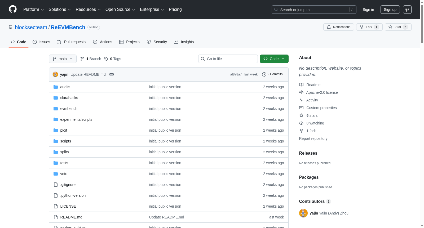Image resolution: width=424 pixels, height=228 pixels.
Task: Click the star icon to star repository
Action: click(390, 27)
